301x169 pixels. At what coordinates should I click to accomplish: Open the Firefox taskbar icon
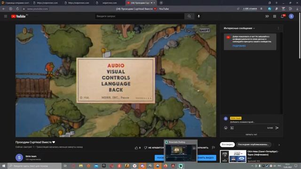coord(165,166)
